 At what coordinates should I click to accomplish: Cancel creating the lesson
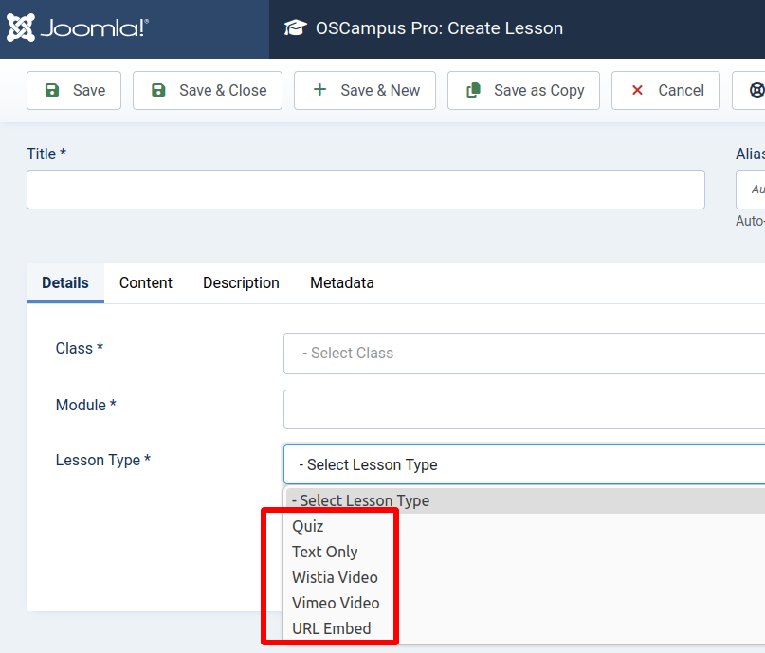[665, 90]
